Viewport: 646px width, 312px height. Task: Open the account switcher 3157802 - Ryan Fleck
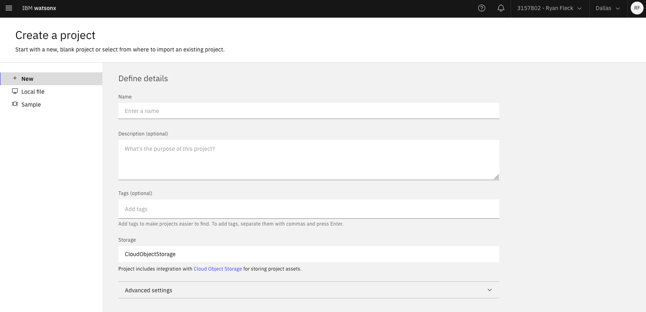549,8
